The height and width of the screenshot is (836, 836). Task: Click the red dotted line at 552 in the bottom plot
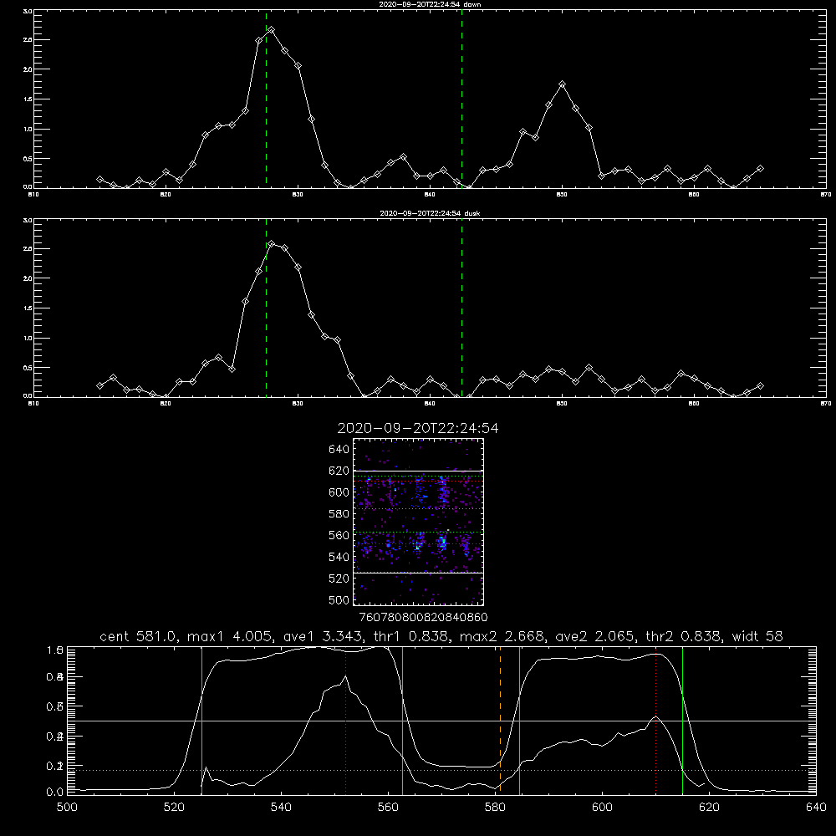tap(345, 721)
